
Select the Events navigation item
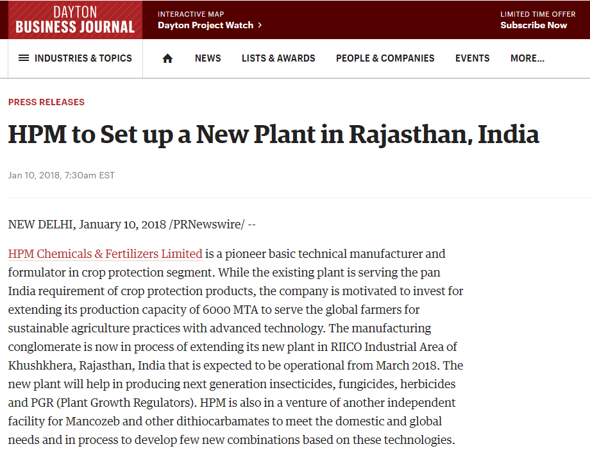472,58
